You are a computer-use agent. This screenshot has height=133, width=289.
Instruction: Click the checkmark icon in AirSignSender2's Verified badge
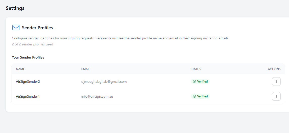pyautogui.click(x=194, y=82)
